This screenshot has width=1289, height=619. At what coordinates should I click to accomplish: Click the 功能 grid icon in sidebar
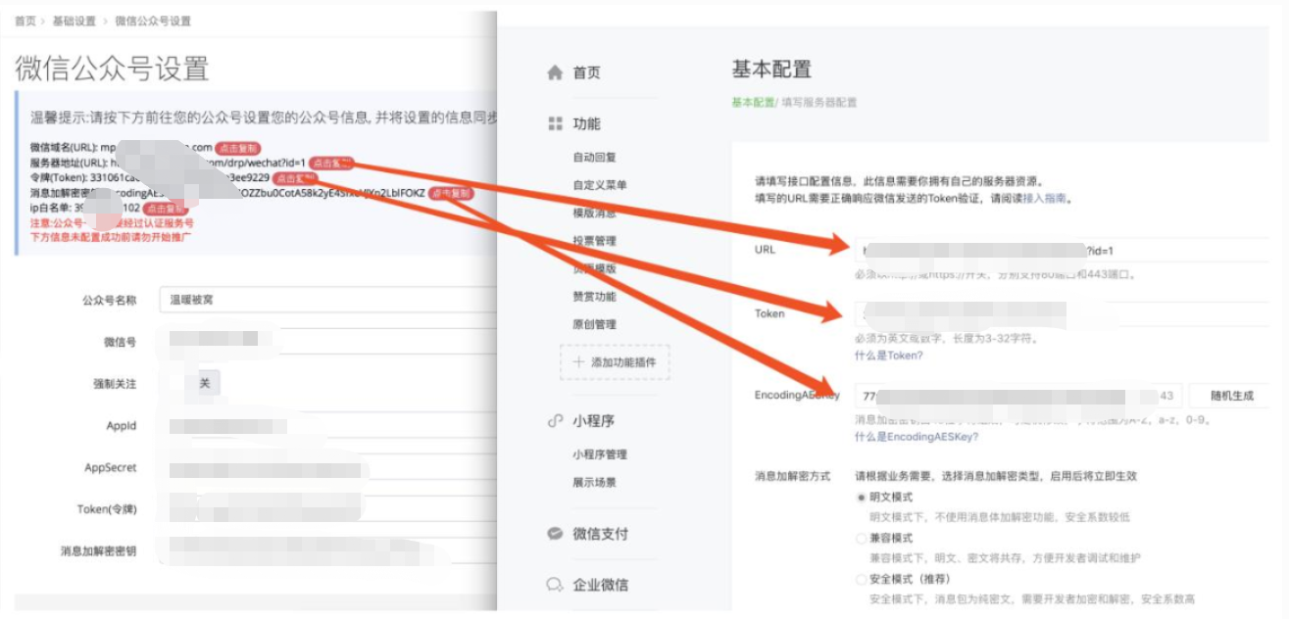[555, 123]
